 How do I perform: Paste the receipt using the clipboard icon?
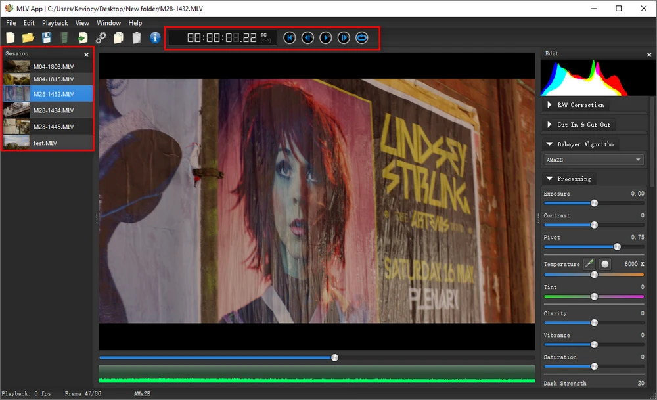point(137,37)
